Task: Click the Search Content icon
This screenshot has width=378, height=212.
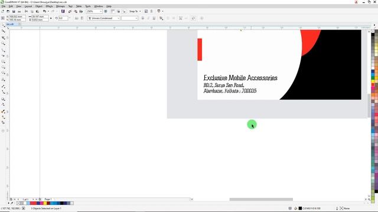Action: click(63, 11)
